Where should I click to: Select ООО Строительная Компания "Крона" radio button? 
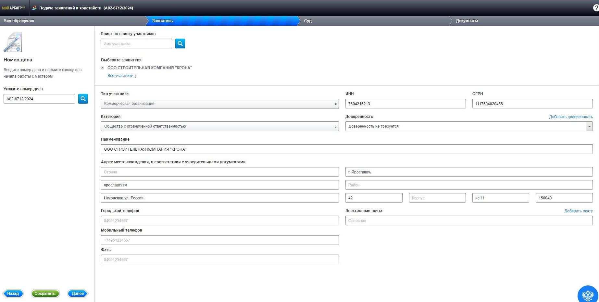point(102,68)
